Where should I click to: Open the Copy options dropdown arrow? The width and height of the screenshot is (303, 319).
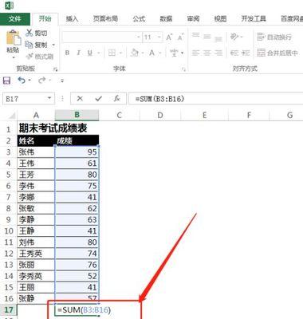53,45
